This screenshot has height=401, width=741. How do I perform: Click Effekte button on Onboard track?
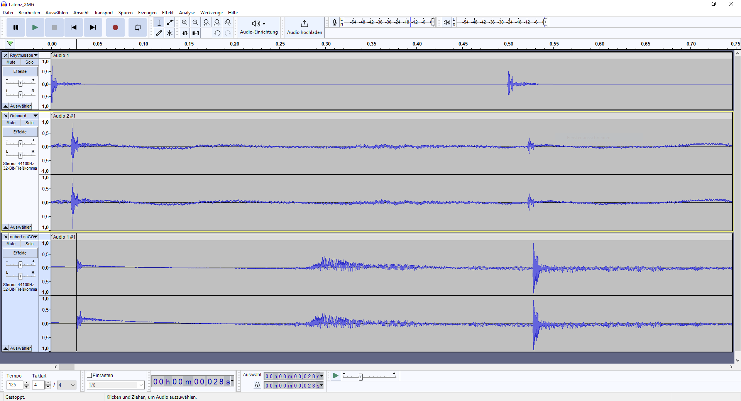[x=20, y=132]
